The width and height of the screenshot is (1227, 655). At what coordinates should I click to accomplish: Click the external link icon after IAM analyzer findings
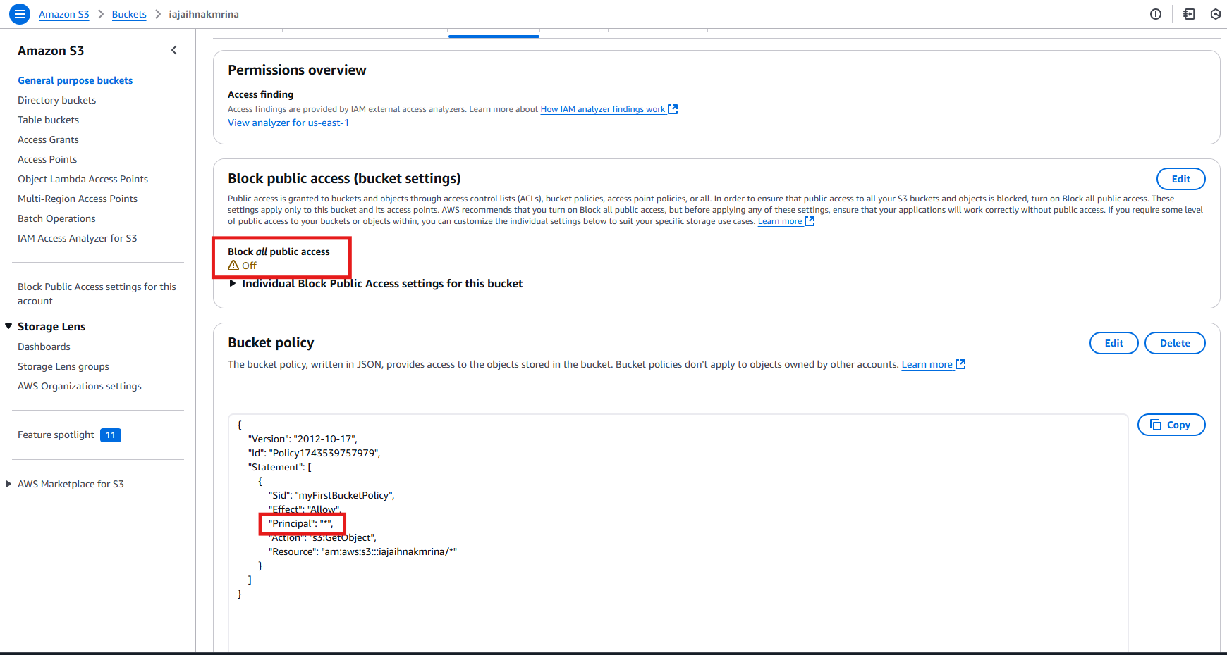(x=673, y=109)
